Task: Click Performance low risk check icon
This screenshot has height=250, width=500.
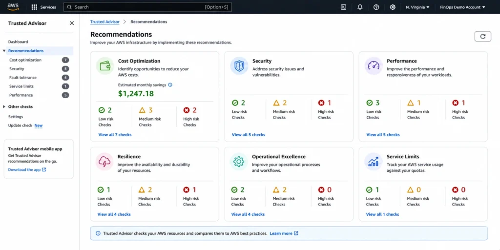Action: point(370,103)
